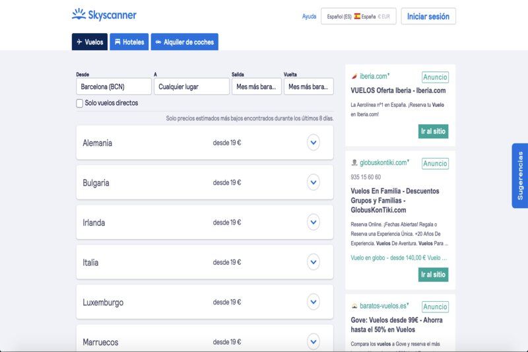Click the airplane icon in Vuelos tab
The width and height of the screenshot is (528, 352).
[x=79, y=42]
